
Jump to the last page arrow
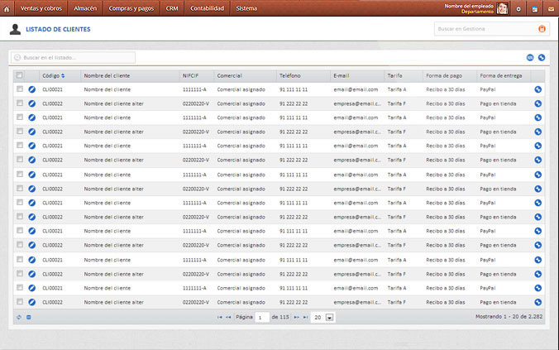click(304, 317)
